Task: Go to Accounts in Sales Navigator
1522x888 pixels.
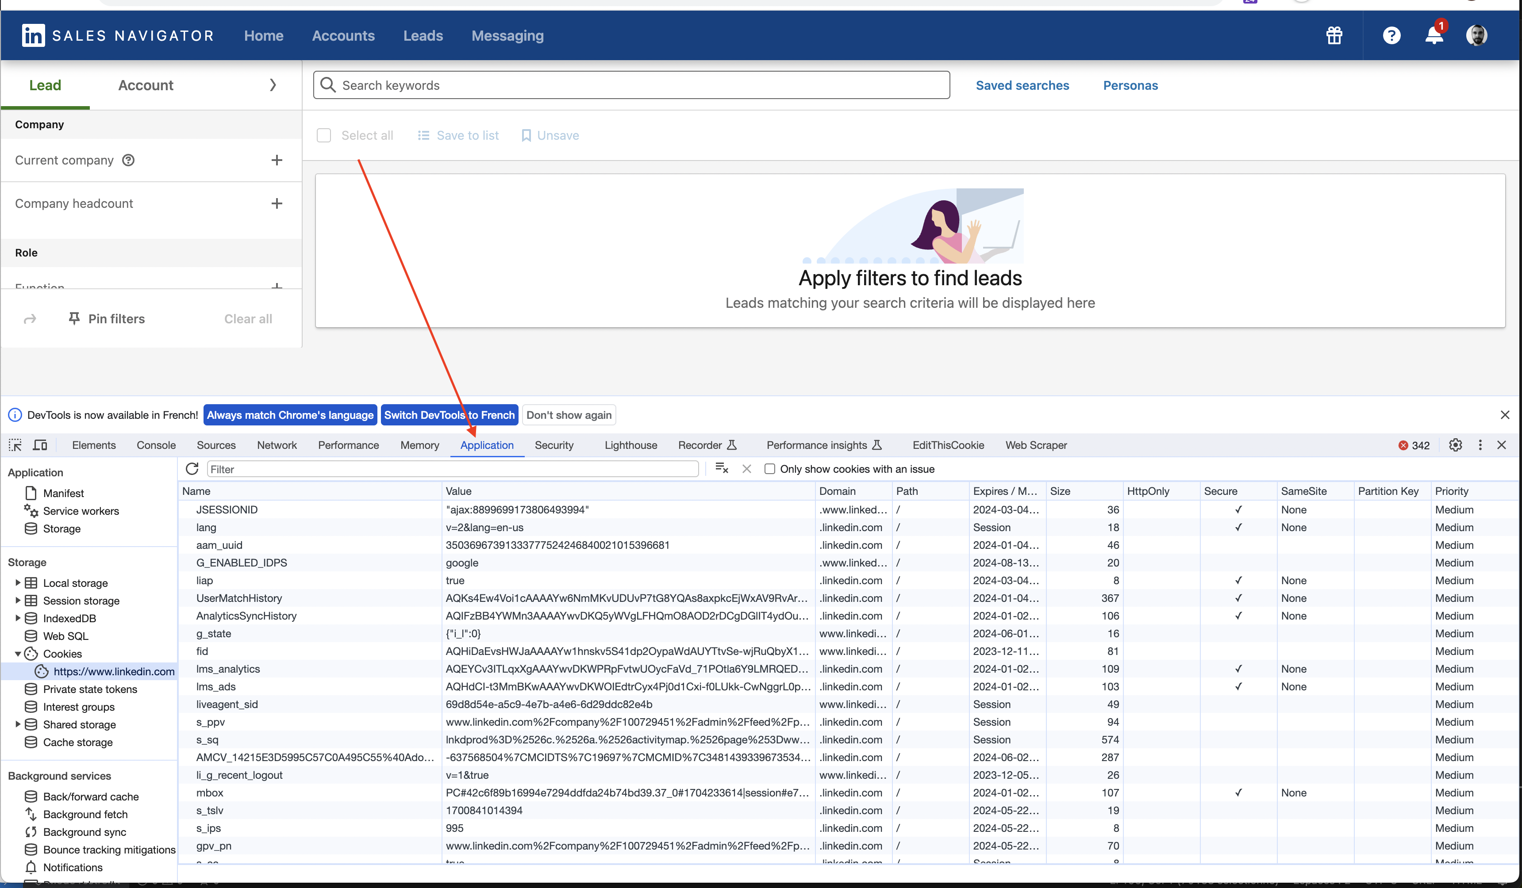Action: coord(343,36)
